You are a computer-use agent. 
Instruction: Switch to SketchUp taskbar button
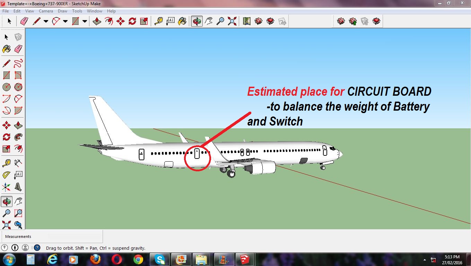click(x=245, y=259)
